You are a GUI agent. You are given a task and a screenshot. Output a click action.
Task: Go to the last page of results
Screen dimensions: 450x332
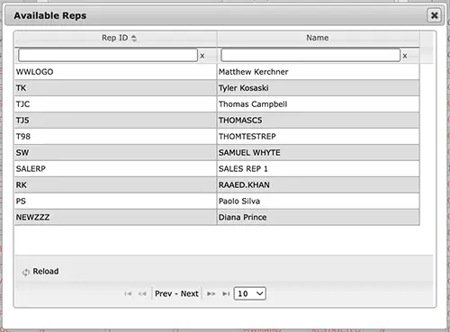pyautogui.click(x=226, y=293)
